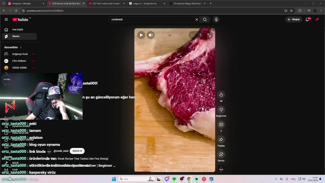Play the paused Short
The image size is (325, 183).
(x=141, y=35)
